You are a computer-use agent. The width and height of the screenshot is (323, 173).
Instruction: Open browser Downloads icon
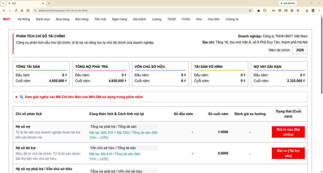coord(307,10)
